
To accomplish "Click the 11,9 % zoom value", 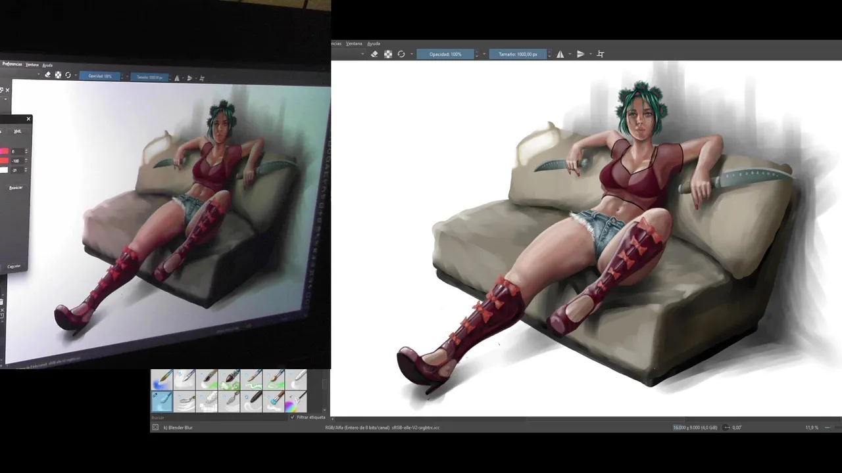I will [812, 428].
